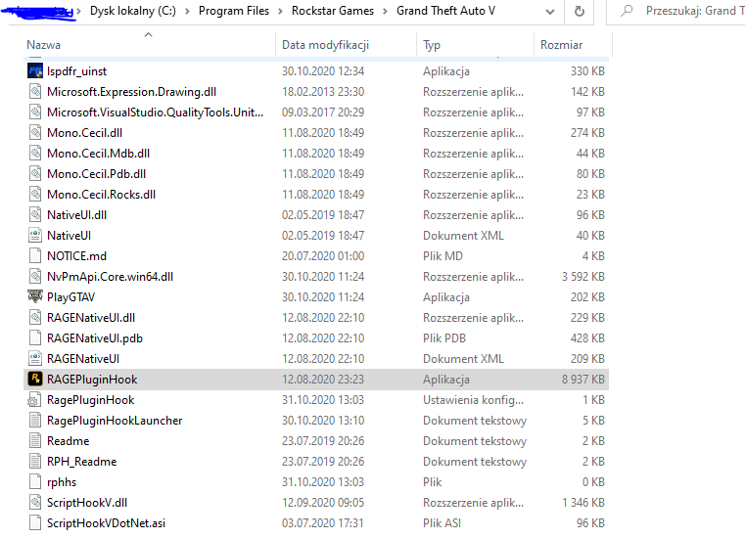
Task: Select the ScriptHookVDotNet.asi file
Action: [316, 522]
